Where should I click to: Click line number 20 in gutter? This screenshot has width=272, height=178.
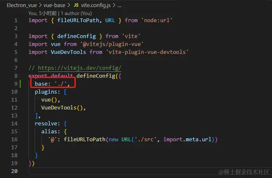pos(14,171)
